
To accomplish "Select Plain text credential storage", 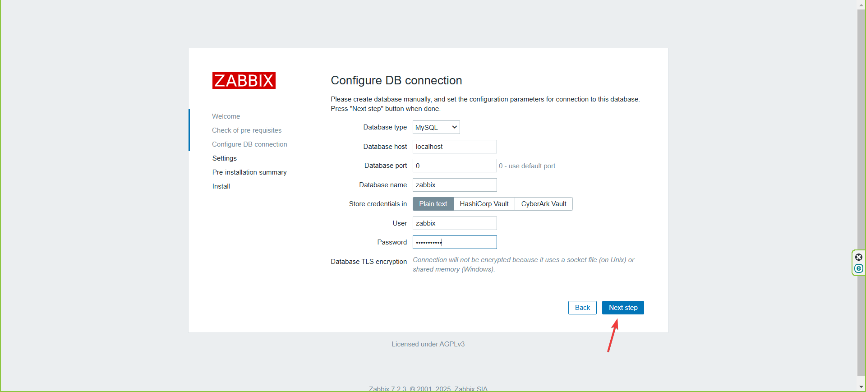I will (433, 204).
